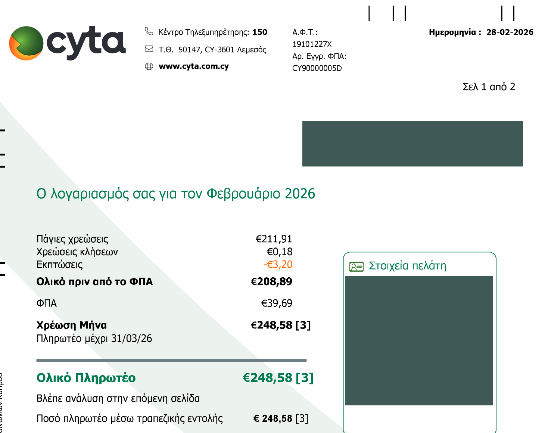545x433 pixels.
Task: Open the www.cyta.com.cy link
Action: (x=194, y=66)
